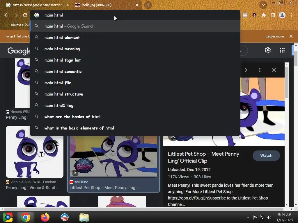Close the image preview panel
The image size is (298, 223).
(x=274, y=70)
